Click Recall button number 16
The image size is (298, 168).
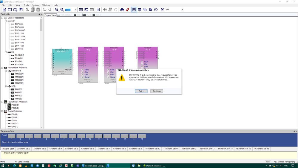(142, 136)
